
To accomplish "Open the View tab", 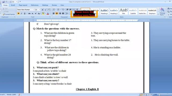I will point(62,5).
